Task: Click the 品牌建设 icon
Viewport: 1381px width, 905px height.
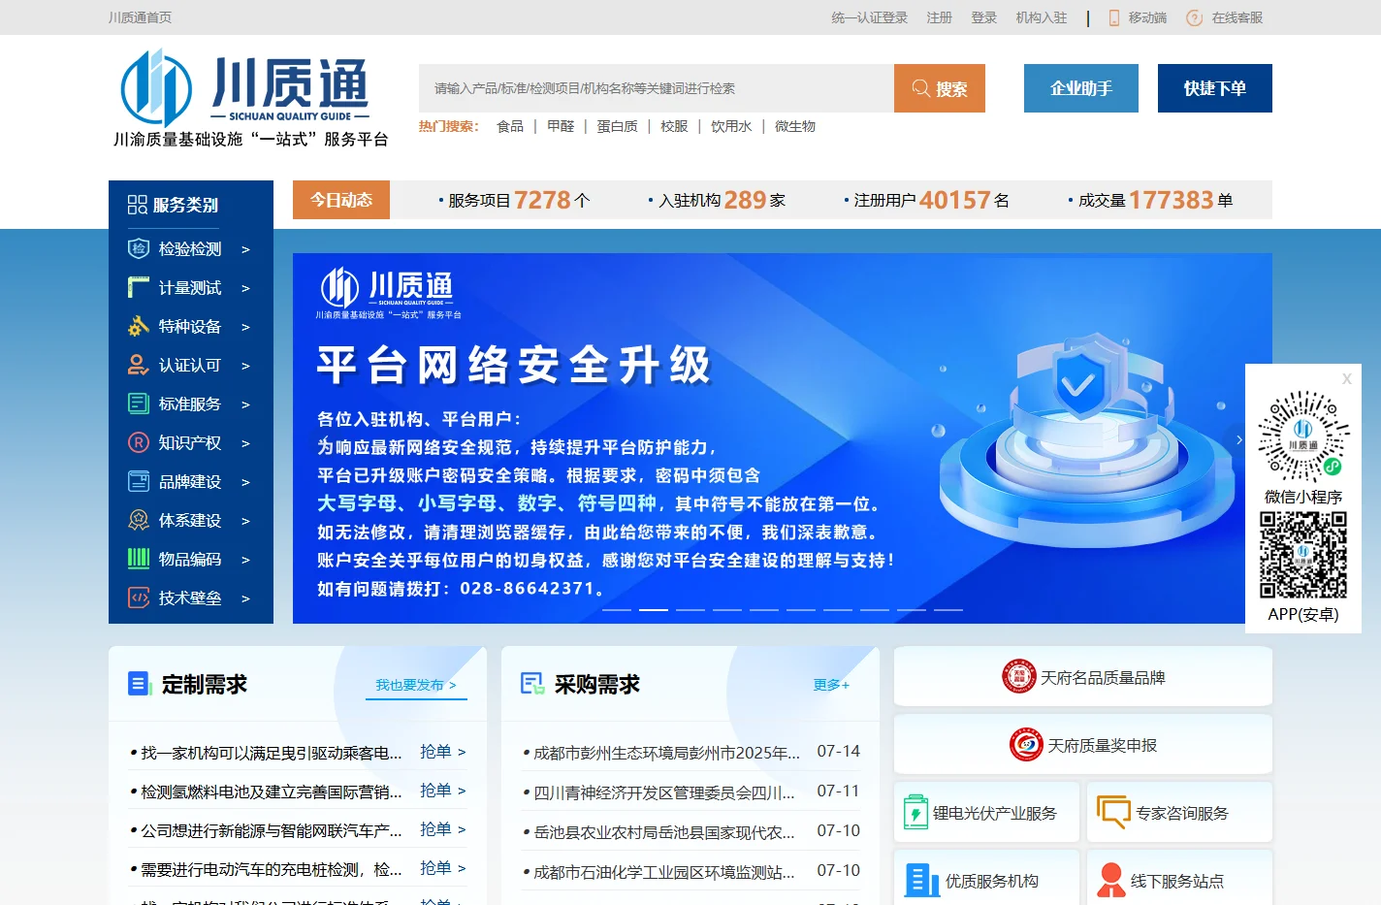Action: (139, 481)
